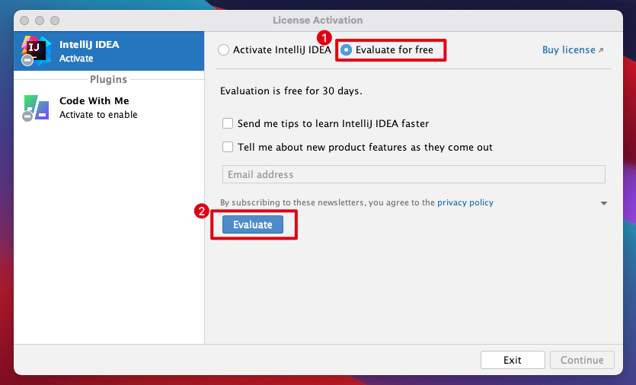
Task: Select IntelliJ IDEA Activate entry in product list
Action: pos(109,51)
